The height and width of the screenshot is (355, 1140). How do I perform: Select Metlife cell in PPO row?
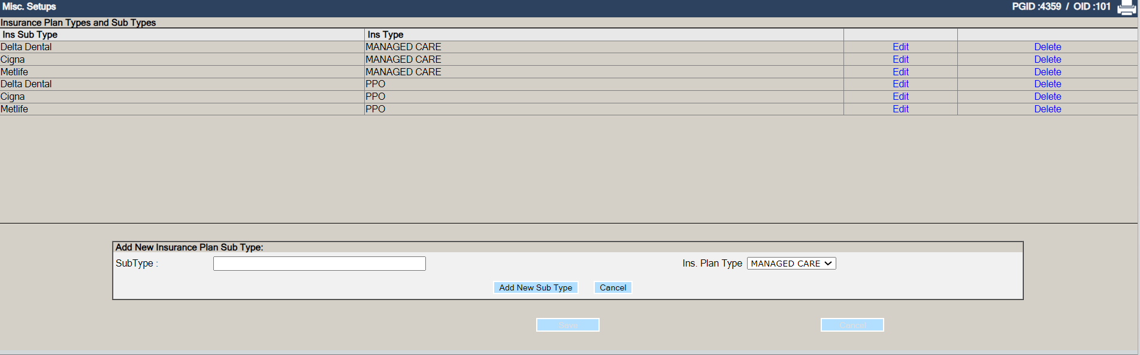[182, 109]
